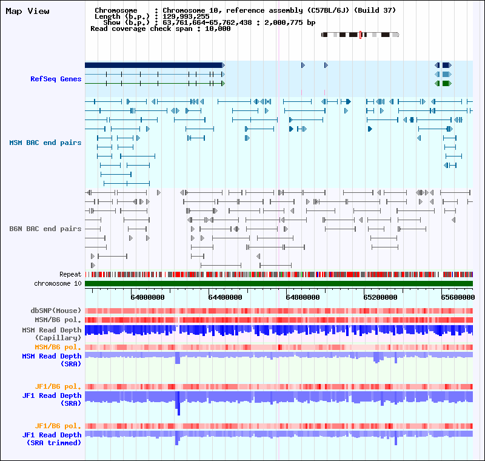Open the JF1 Read Depth (SRA trimmed) label
The height and width of the screenshot is (461, 485).
[x=52, y=439]
